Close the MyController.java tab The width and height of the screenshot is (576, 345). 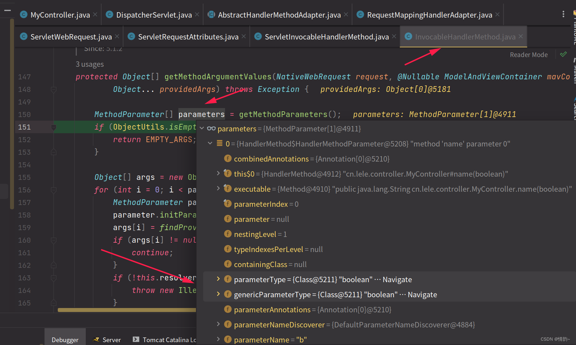pos(95,14)
